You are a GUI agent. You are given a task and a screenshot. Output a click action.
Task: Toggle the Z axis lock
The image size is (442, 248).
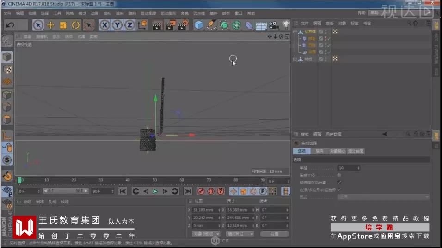(129, 25)
